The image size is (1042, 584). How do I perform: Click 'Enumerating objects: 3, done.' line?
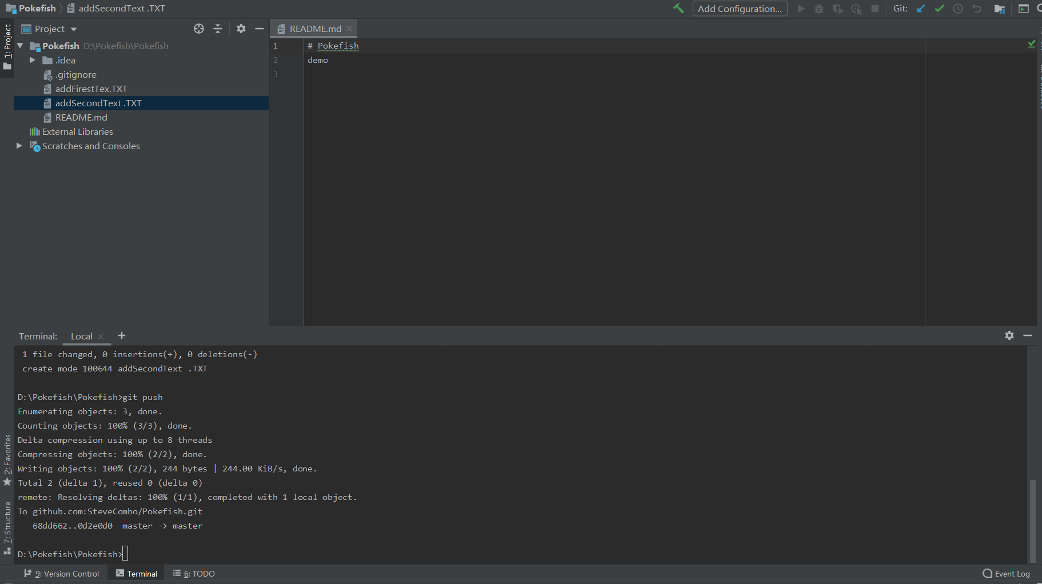pos(90,411)
